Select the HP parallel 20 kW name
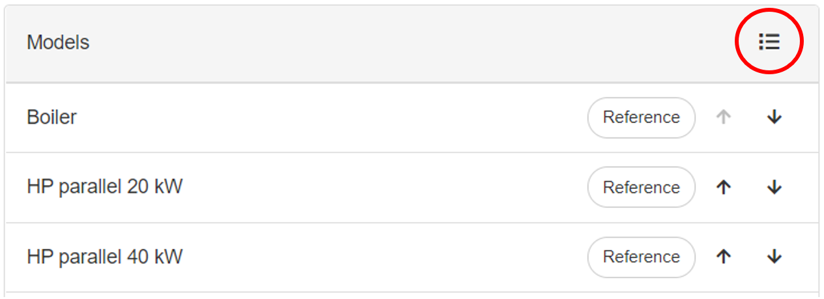 [105, 188]
